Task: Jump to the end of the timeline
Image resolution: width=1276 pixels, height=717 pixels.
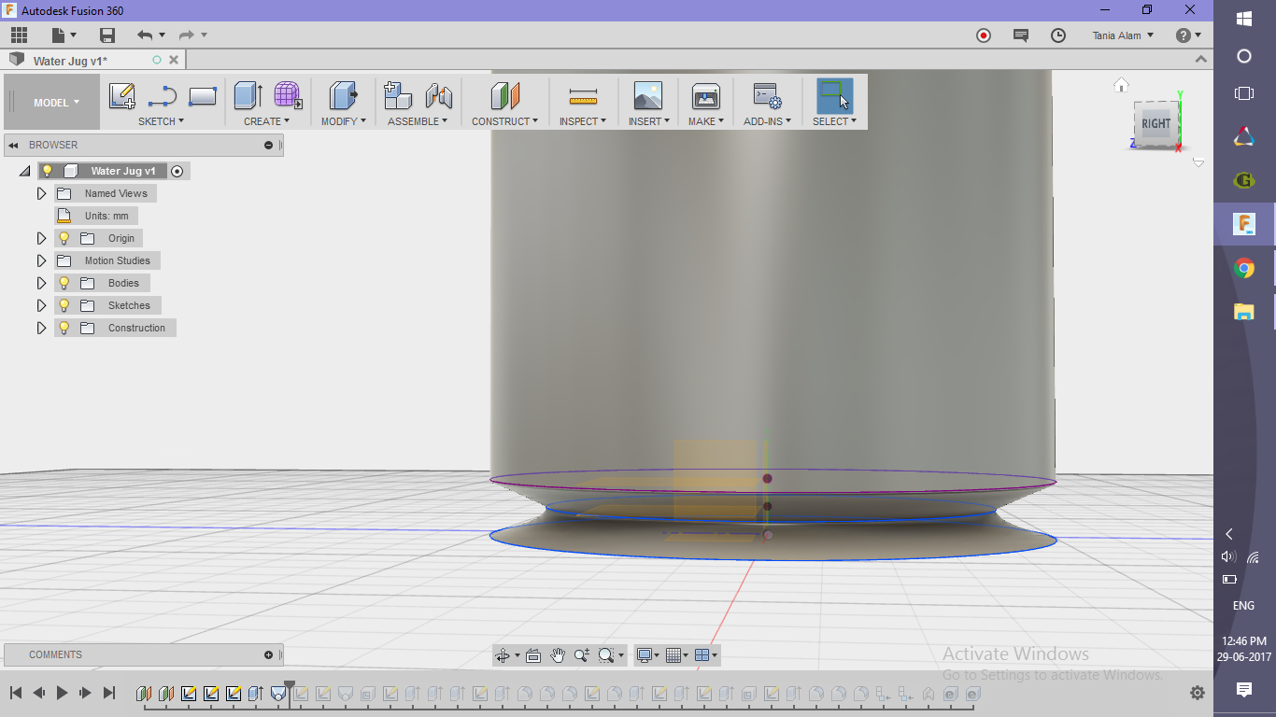Action: [x=108, y=693]
